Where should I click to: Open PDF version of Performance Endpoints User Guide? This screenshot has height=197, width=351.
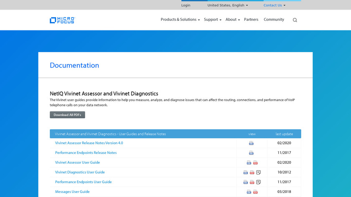click(x=252, y=182)
